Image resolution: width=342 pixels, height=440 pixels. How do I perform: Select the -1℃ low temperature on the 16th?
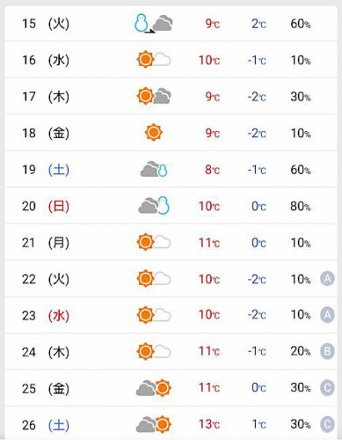[x=257, y=60]
